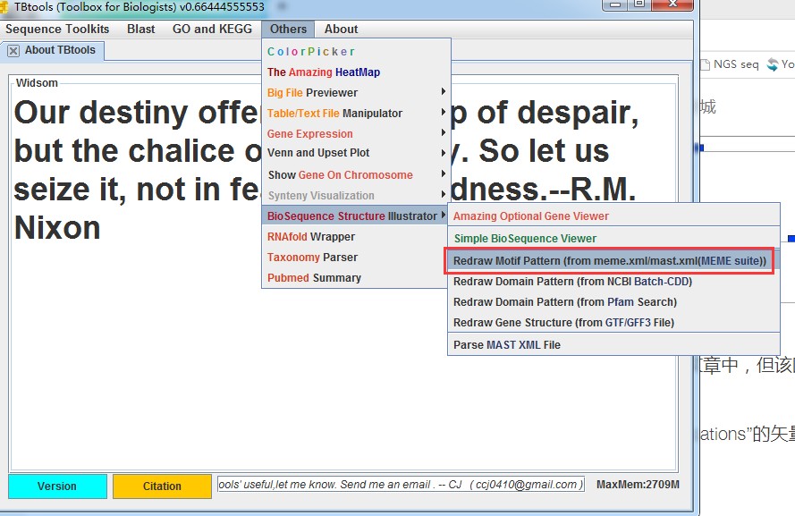
Task: Select ColorPicker from Others menu
Action: click(x=311, y=52)
